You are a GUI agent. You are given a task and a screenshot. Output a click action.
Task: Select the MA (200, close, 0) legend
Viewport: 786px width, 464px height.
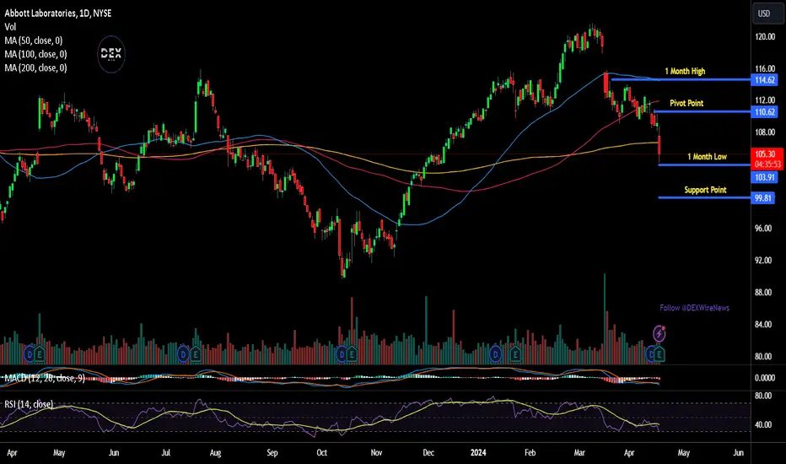pos(35,67)
